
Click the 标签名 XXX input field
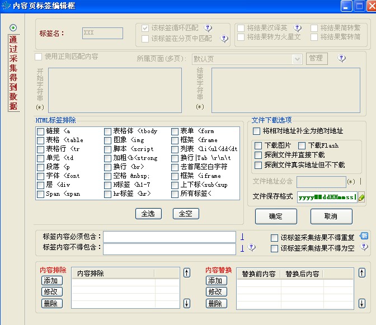pyautogui.click(x=102, y=33)
